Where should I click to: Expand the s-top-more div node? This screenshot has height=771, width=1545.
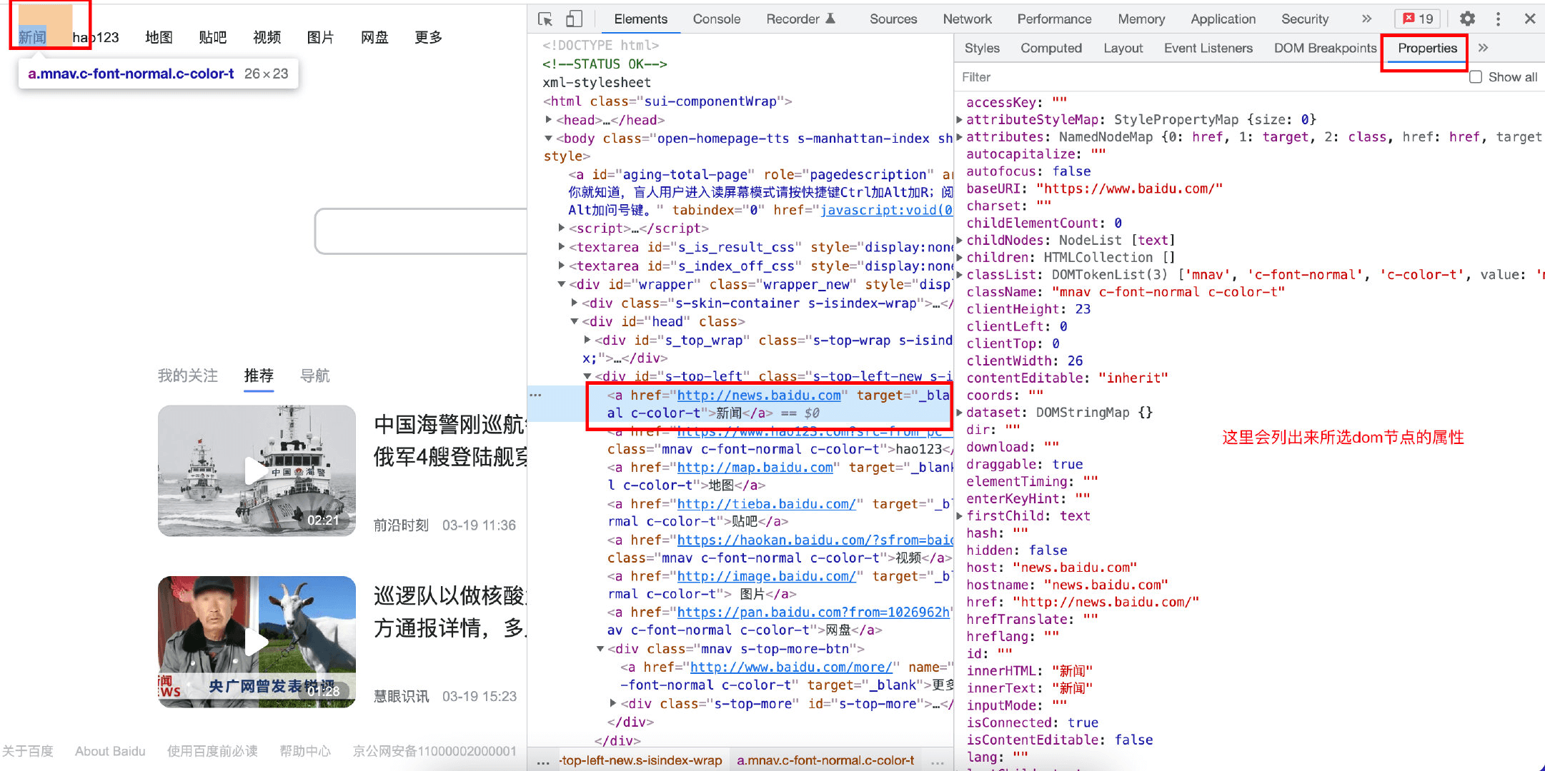(x=613, y=703)
